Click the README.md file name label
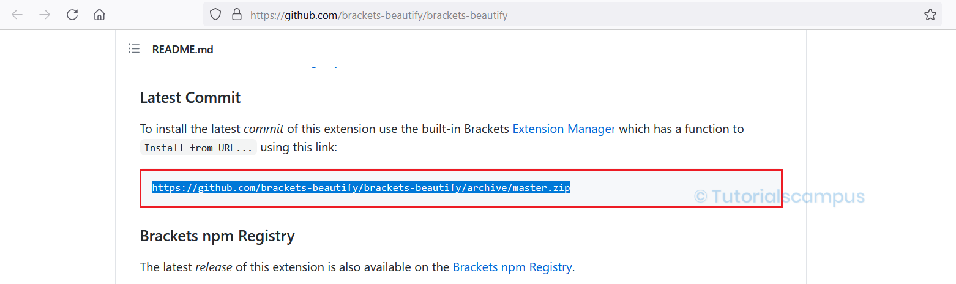Viewport: 956px width, 284px height. (x=182, y=50)
